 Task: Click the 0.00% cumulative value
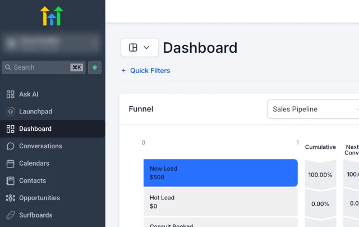320,204
